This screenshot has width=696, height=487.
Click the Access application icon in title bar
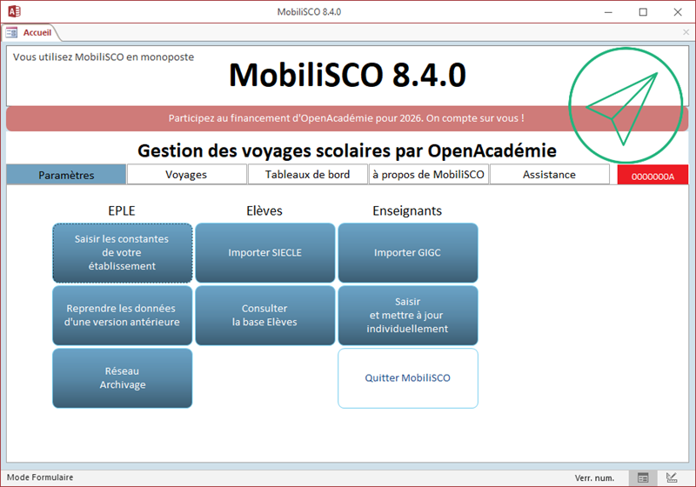14,11
